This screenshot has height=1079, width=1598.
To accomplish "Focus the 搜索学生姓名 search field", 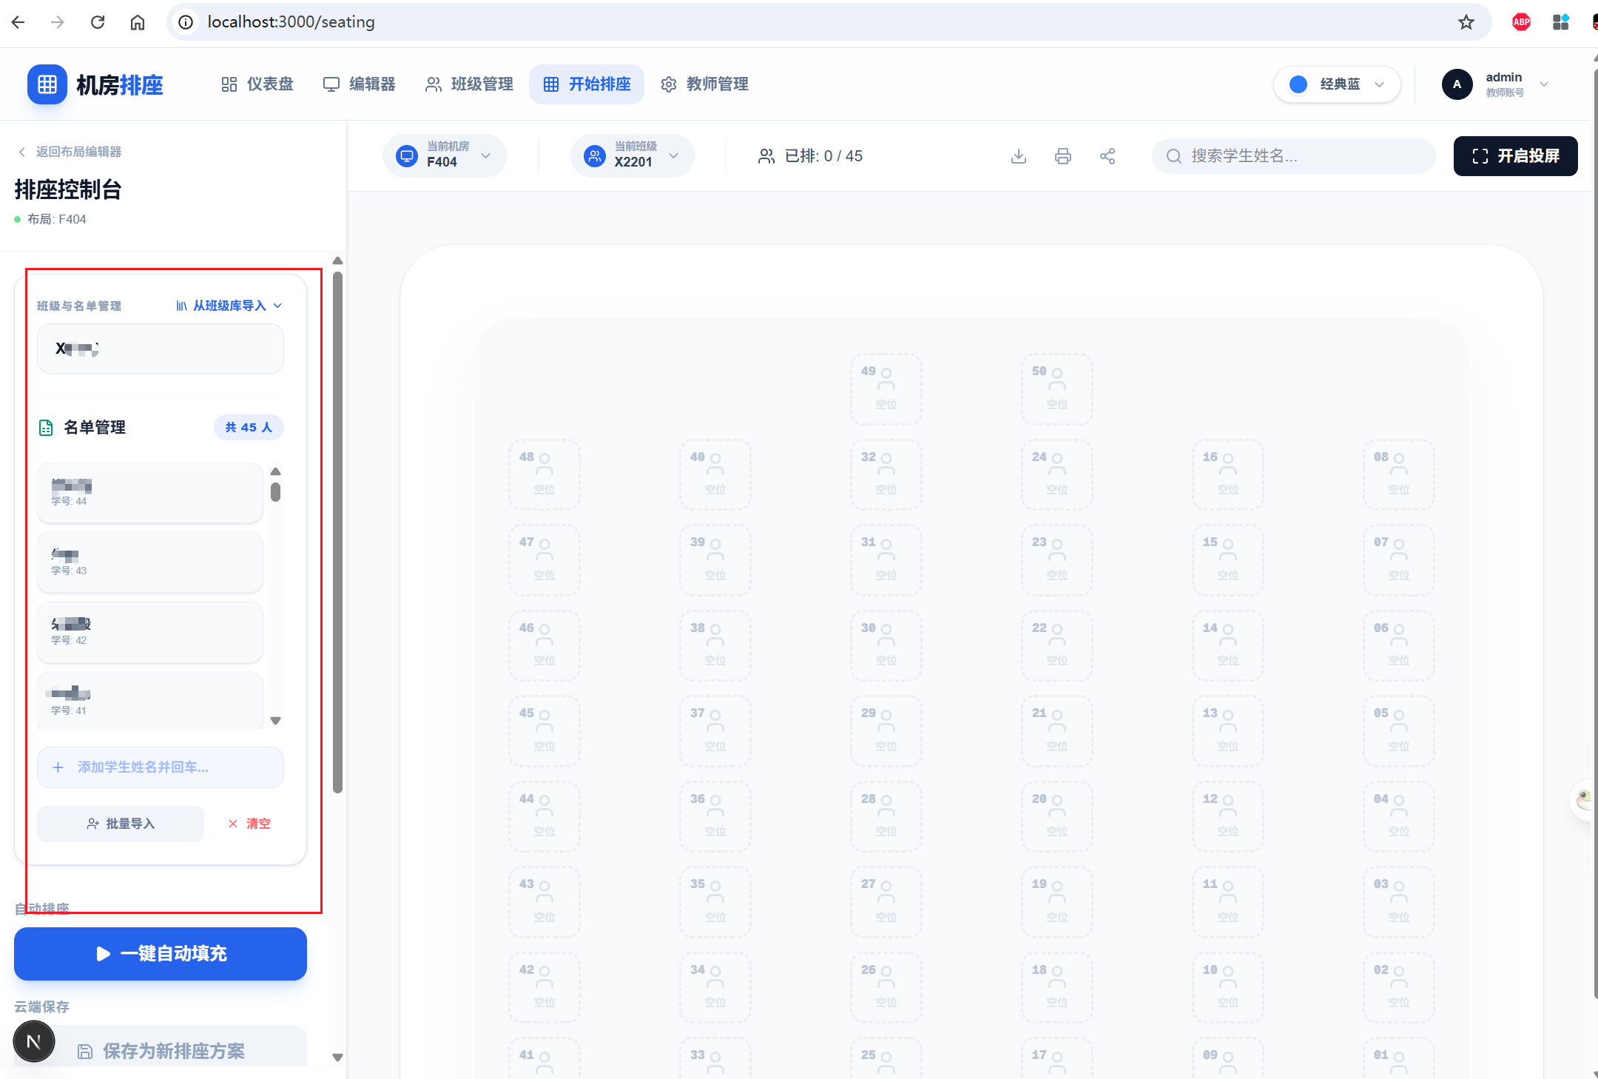I will [x=1293, y=156].
